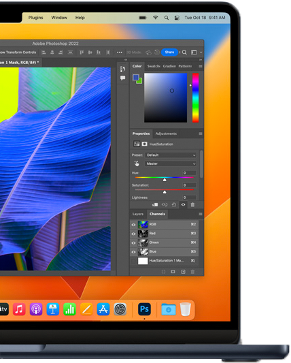The width and height of the screenshot is (291, 363).
Task: Open the Window menu
Action: 59,18
